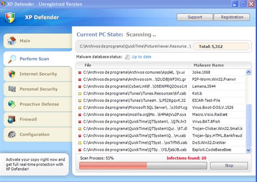Click the Activate your copy message
The image size is (257, 182).
pyautogui.click(x=35, y=165)
